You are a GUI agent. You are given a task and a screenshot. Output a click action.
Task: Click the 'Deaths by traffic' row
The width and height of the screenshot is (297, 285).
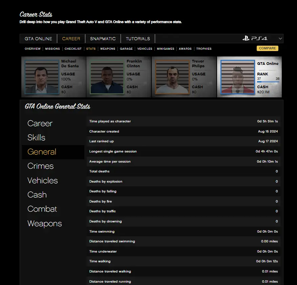click(x=183, y=211)
